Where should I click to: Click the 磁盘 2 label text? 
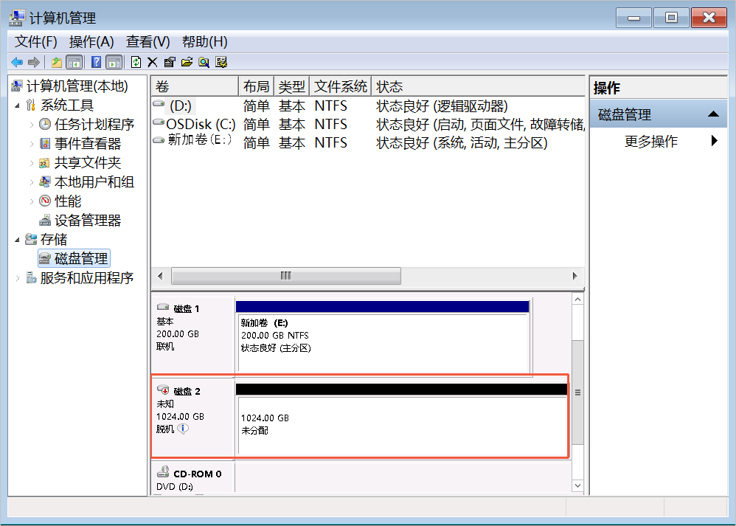(187, 391)
